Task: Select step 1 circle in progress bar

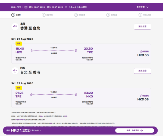Action: coord(13,15)
